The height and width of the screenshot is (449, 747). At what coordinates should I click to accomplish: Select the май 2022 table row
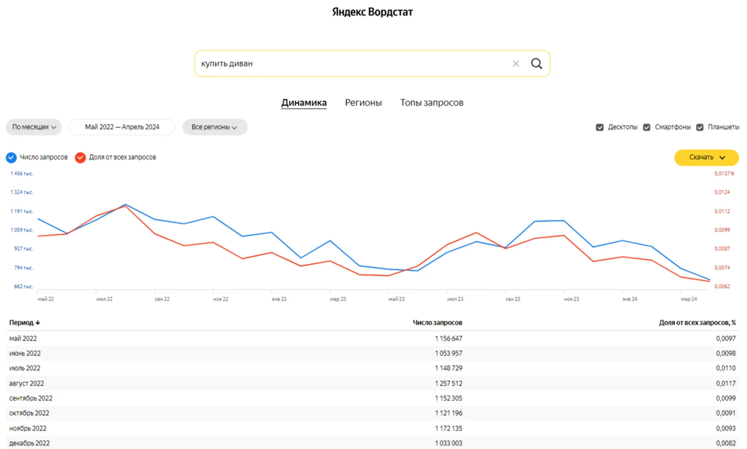click(x=372, y=338)
